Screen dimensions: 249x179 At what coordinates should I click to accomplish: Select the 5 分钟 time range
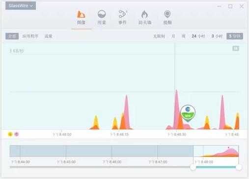pos(235,36)
